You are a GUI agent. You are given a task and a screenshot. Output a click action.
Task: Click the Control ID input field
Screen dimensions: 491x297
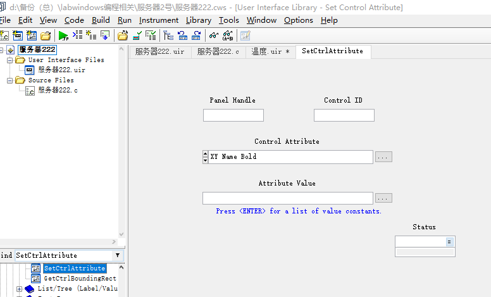click(344, 115)
